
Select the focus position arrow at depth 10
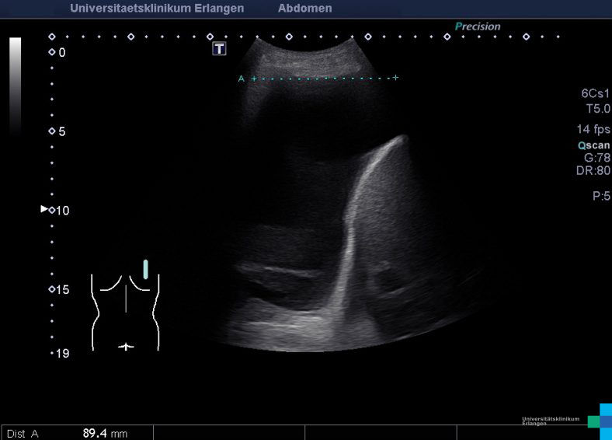point(43,209)
